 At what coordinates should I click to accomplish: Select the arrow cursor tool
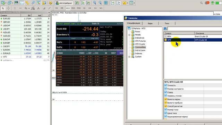[3, 8]
